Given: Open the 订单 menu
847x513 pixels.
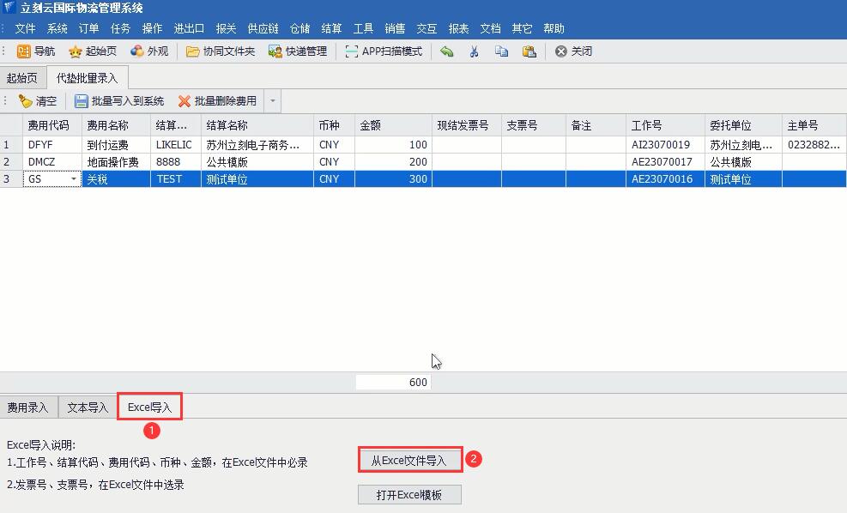Looking at the screenshot, I should (88, 28).
